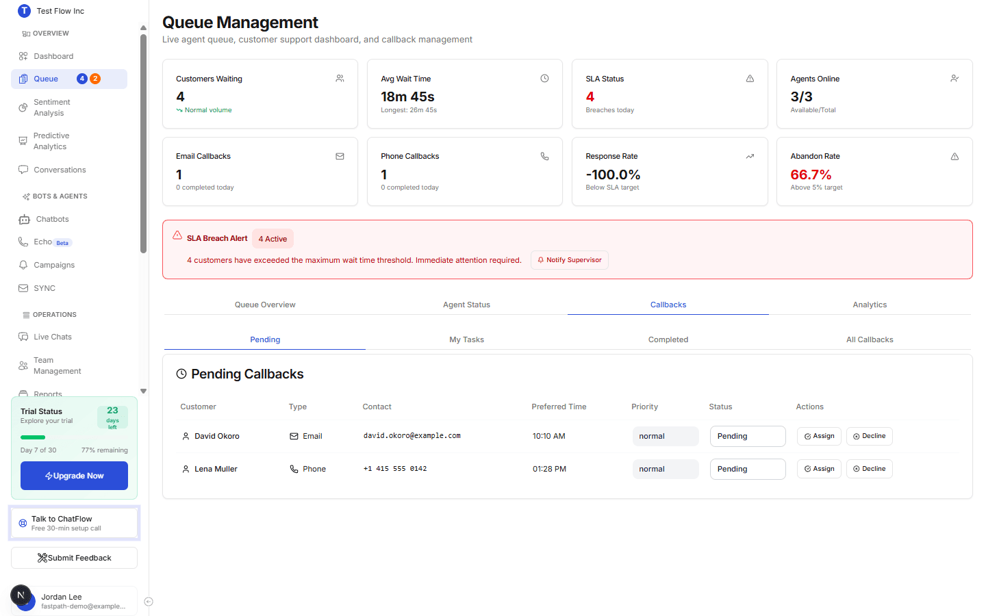Click the Phone Callbacks handset icon

(544, 156)
